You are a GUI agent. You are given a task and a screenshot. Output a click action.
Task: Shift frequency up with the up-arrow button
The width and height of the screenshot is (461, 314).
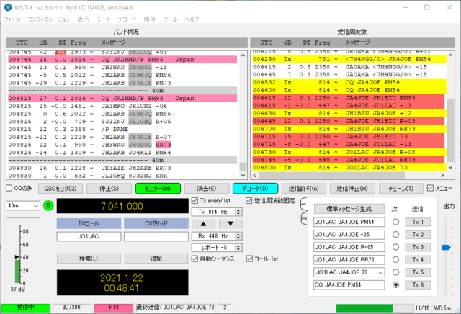click(x=203, y=224)
